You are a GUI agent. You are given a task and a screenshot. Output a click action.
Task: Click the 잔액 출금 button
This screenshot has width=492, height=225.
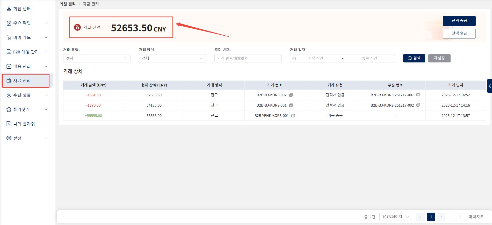(x=459, y=34)
